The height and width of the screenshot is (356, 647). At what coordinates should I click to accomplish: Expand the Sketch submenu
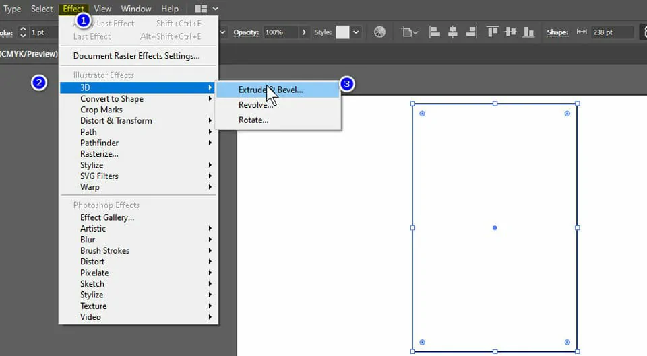tap(137, 284)
